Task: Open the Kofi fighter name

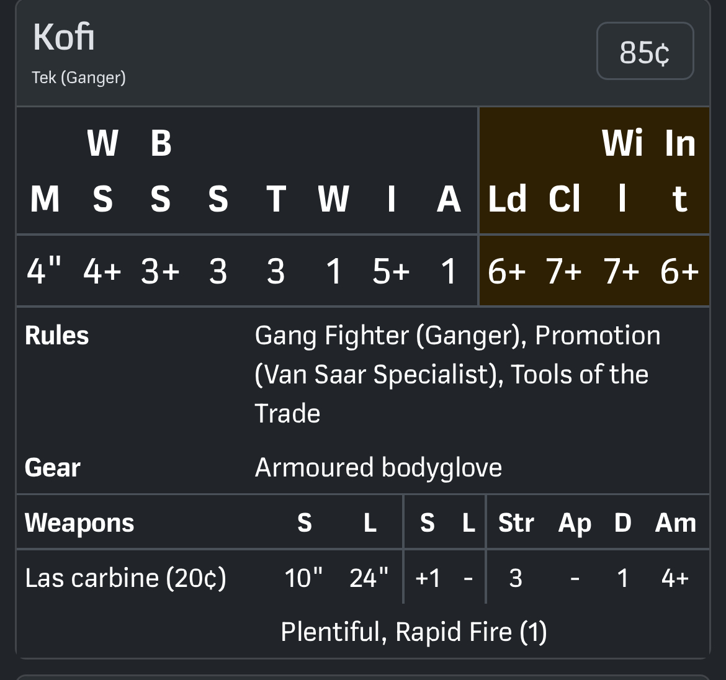Action: [64, 37]
